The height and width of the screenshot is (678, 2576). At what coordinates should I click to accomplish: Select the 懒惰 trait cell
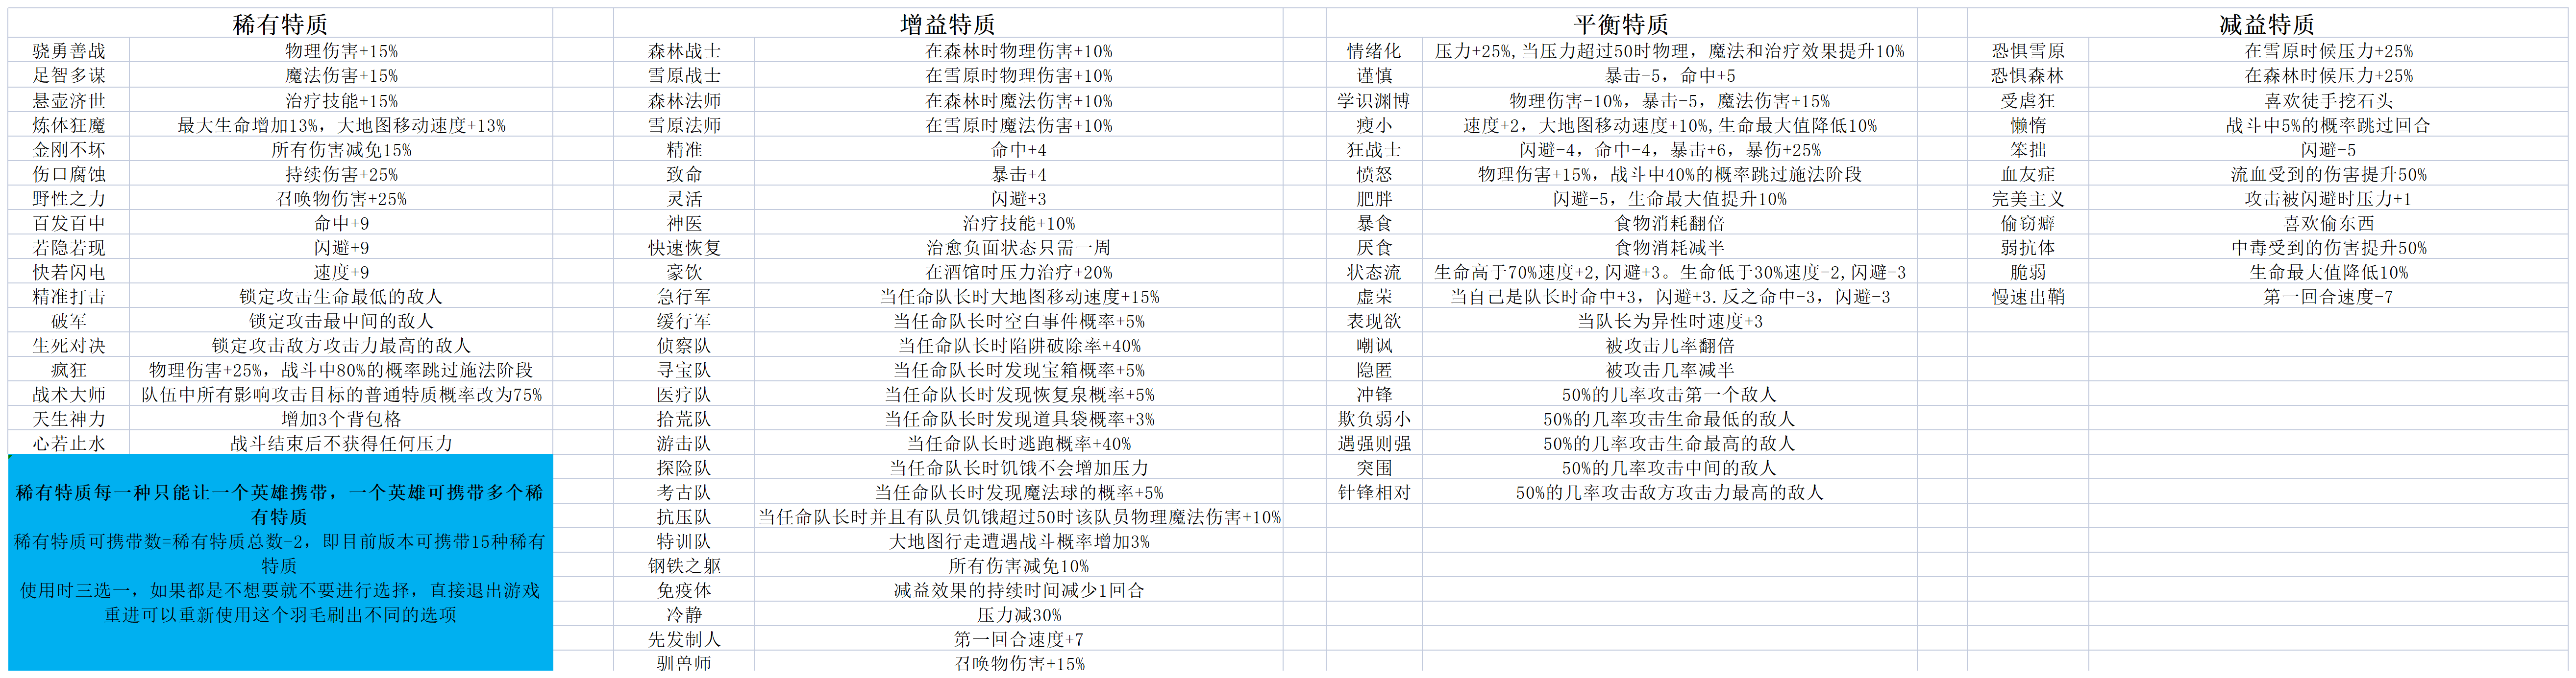tap(2027, 125)
